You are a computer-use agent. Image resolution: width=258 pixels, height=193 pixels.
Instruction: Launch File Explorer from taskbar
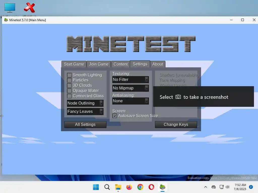click(x=118, y=187)
